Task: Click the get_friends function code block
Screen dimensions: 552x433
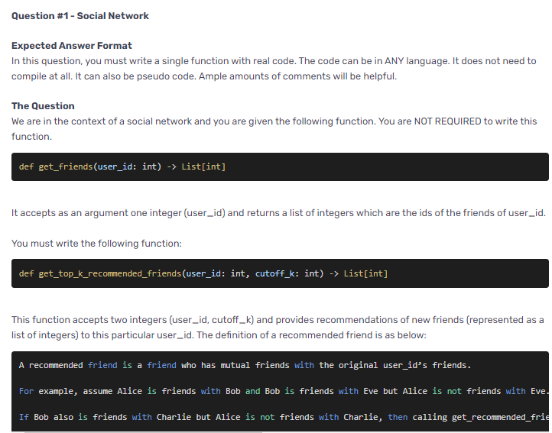Action: (280, 166)
